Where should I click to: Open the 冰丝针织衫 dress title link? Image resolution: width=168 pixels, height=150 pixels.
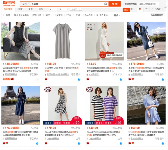tap(20, 70)
